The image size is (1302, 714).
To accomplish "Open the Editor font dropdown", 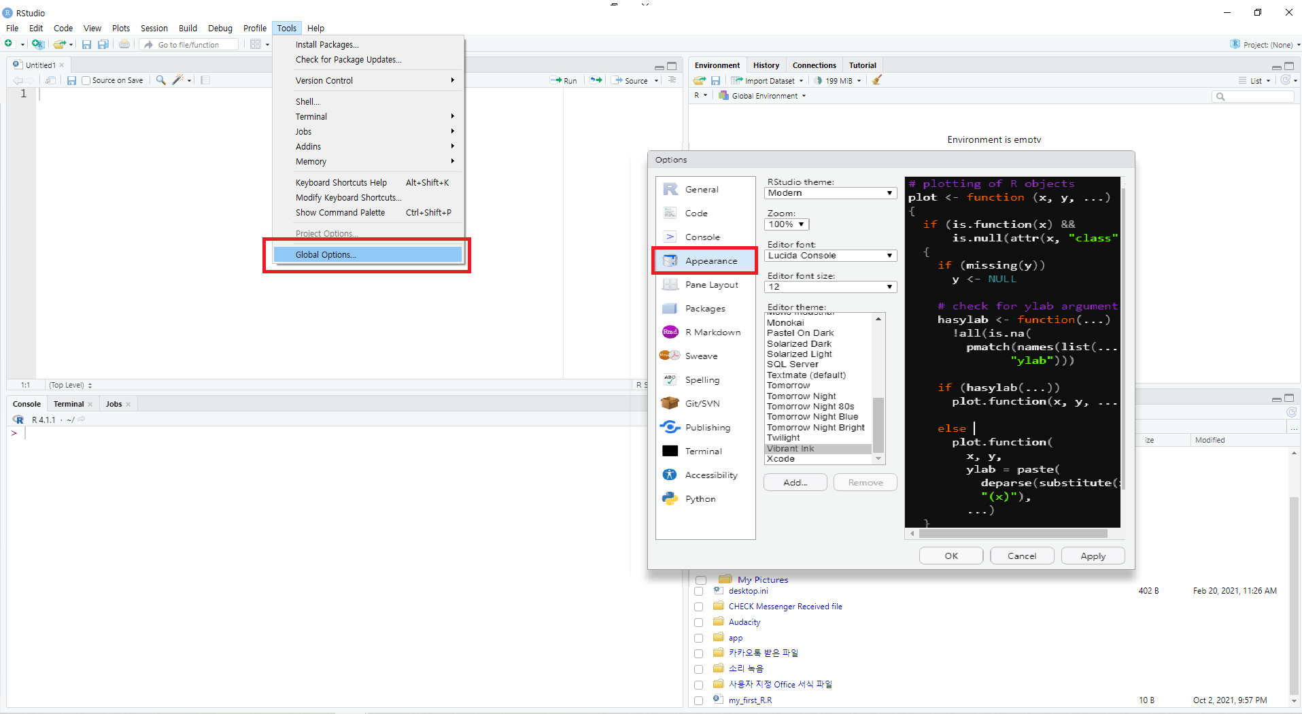I will pos(831,256).
